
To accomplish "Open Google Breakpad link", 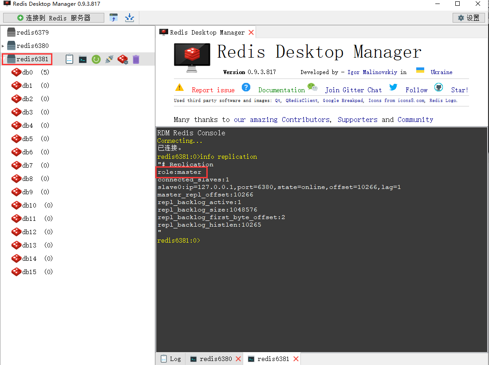I will pos(343,101).
